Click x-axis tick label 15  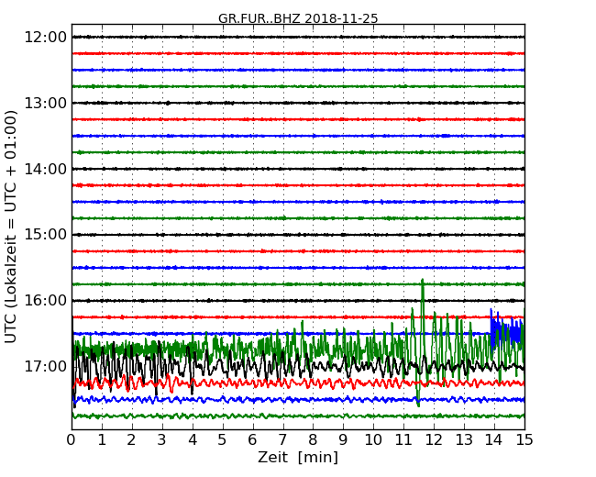[524, 440]
